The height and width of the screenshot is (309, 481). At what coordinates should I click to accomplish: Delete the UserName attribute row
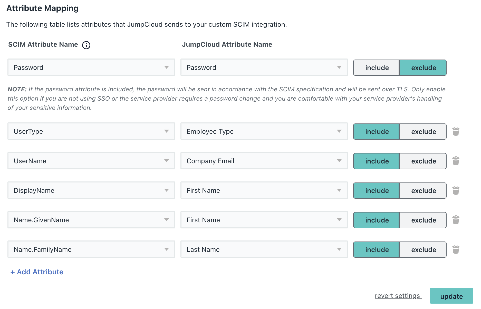(456, 161)
